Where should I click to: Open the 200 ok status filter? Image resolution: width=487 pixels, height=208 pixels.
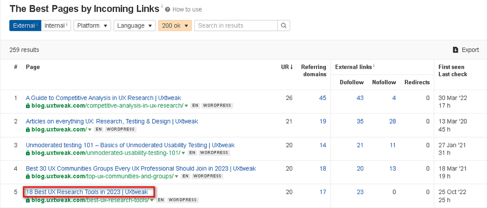point(175,26)
